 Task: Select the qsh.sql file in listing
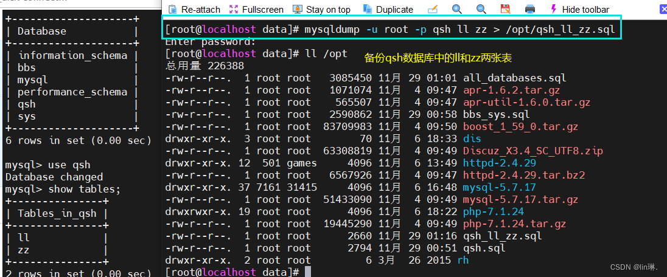(x=484, y=248)
